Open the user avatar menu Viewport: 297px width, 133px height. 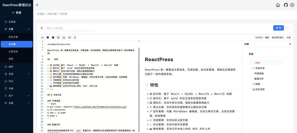click(x=292, y=5)
